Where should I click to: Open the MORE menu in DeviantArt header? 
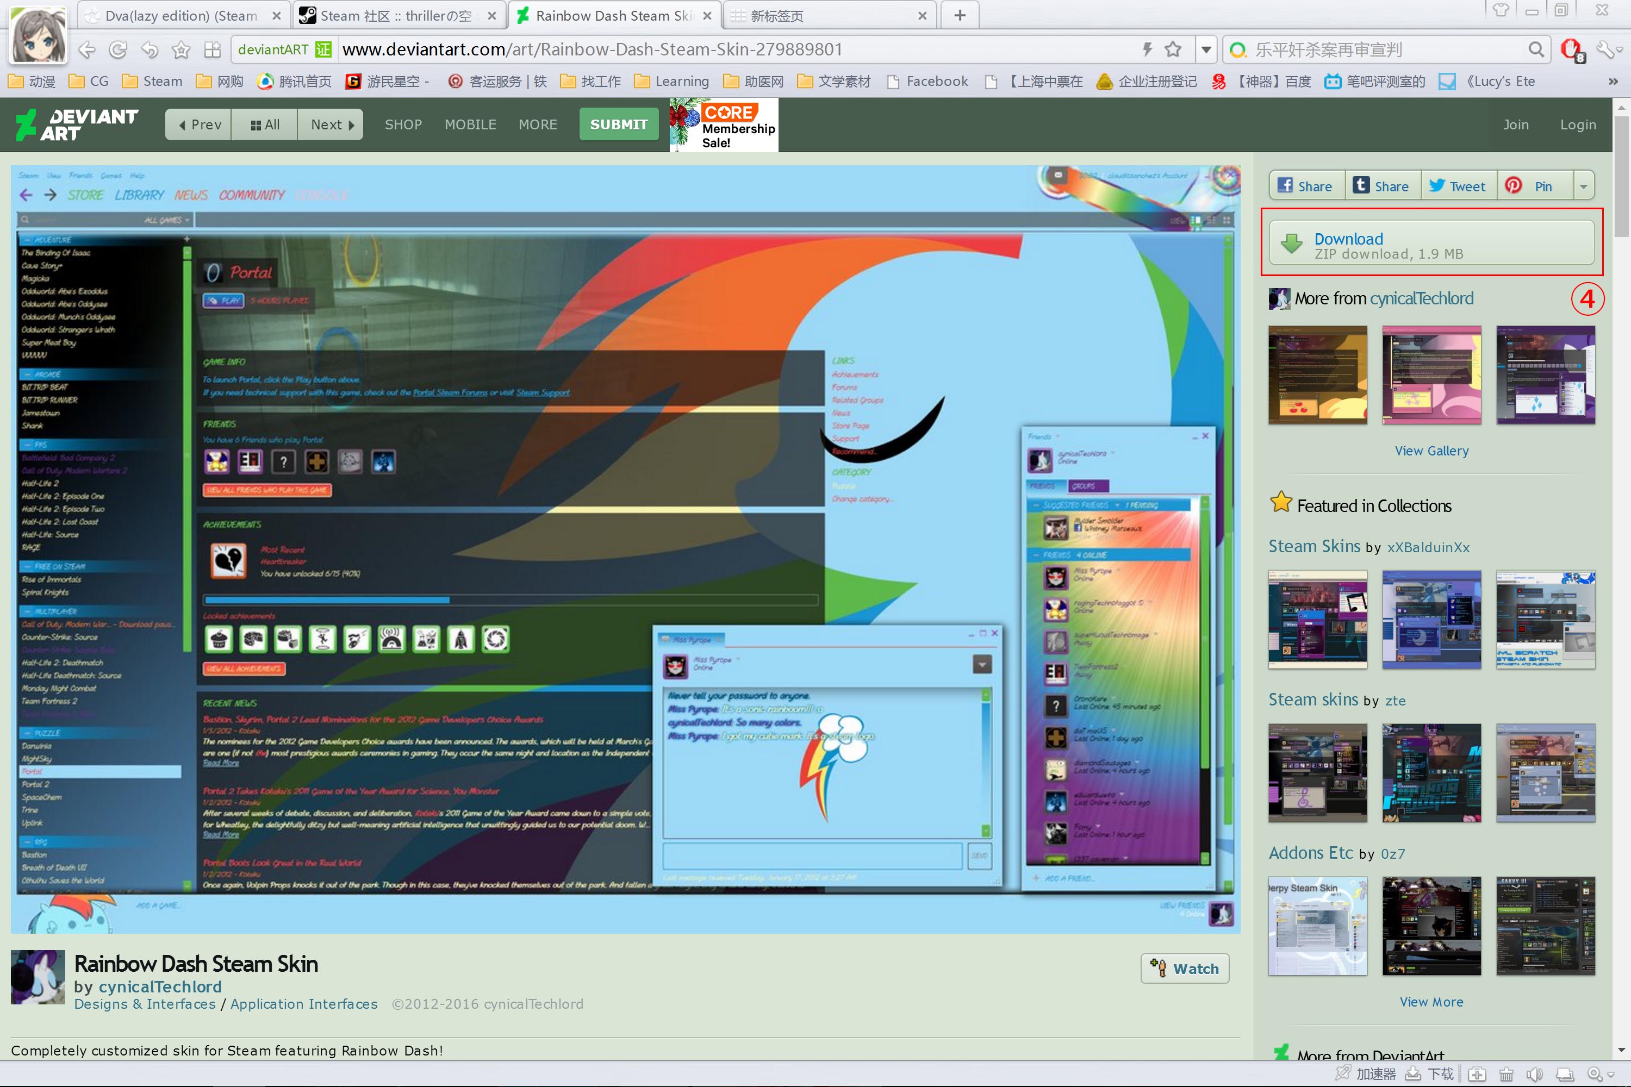(538, 125)
